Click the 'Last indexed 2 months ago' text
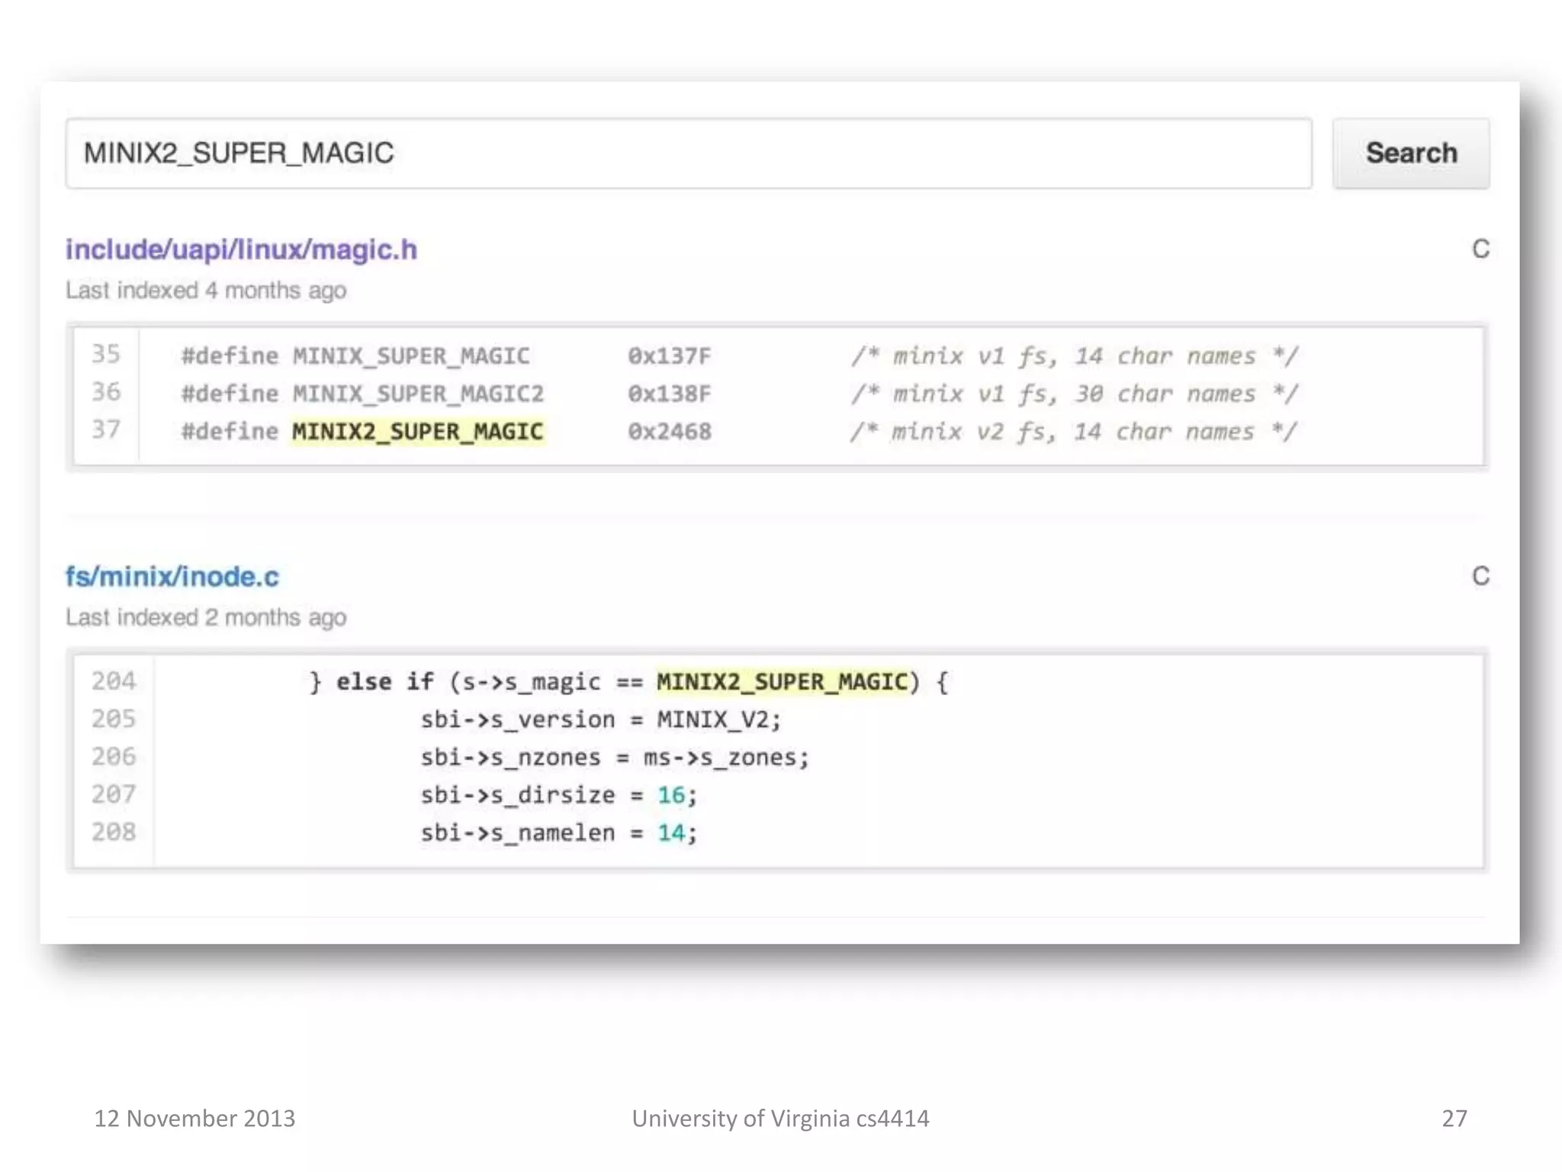 [206, 617]
